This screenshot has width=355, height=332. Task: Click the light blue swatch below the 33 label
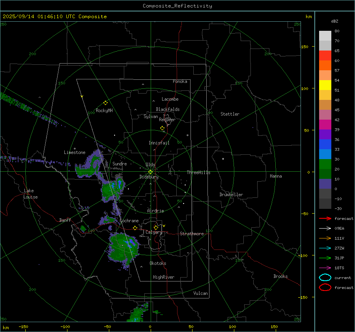tap(325, 154)
